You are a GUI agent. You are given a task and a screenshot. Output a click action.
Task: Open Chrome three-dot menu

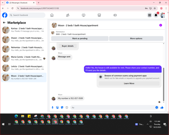pos(166,8)
